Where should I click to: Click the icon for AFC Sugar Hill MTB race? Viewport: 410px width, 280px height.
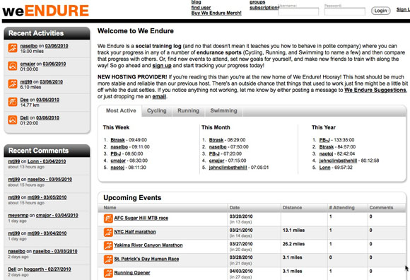tap(108, 218)
